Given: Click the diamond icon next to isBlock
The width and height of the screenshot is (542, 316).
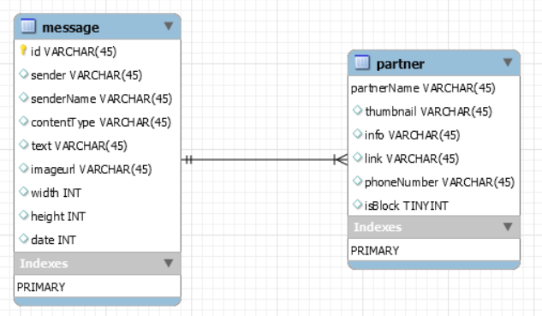Looking at the screenshot, I should [x=357, y=205].
